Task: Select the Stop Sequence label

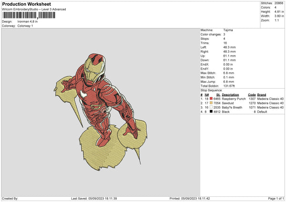Action: (211, 90)
